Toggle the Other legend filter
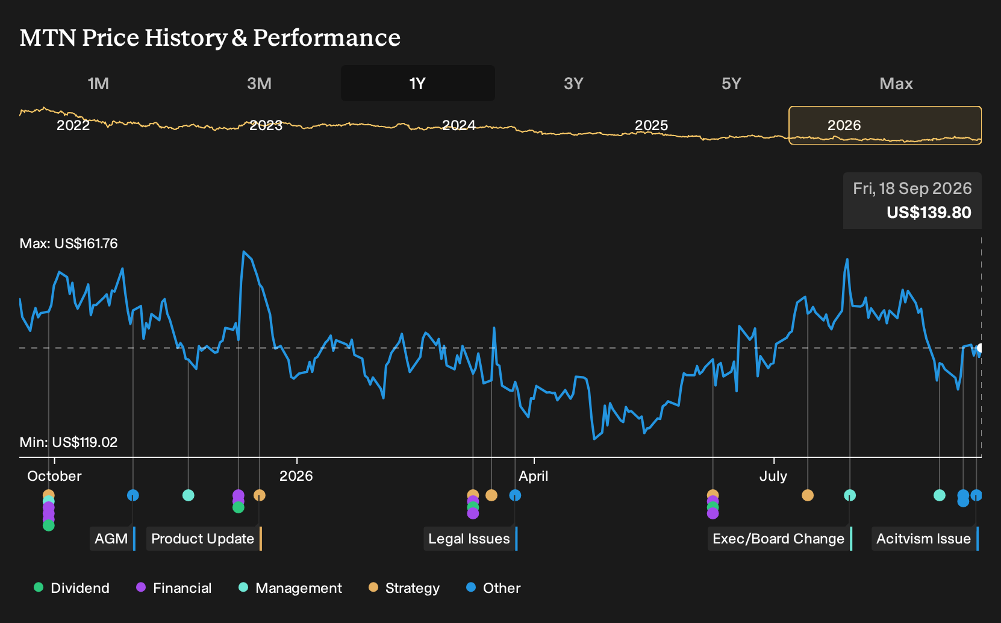Screen dimensions: 1001x623 click(x=493, y=588)
